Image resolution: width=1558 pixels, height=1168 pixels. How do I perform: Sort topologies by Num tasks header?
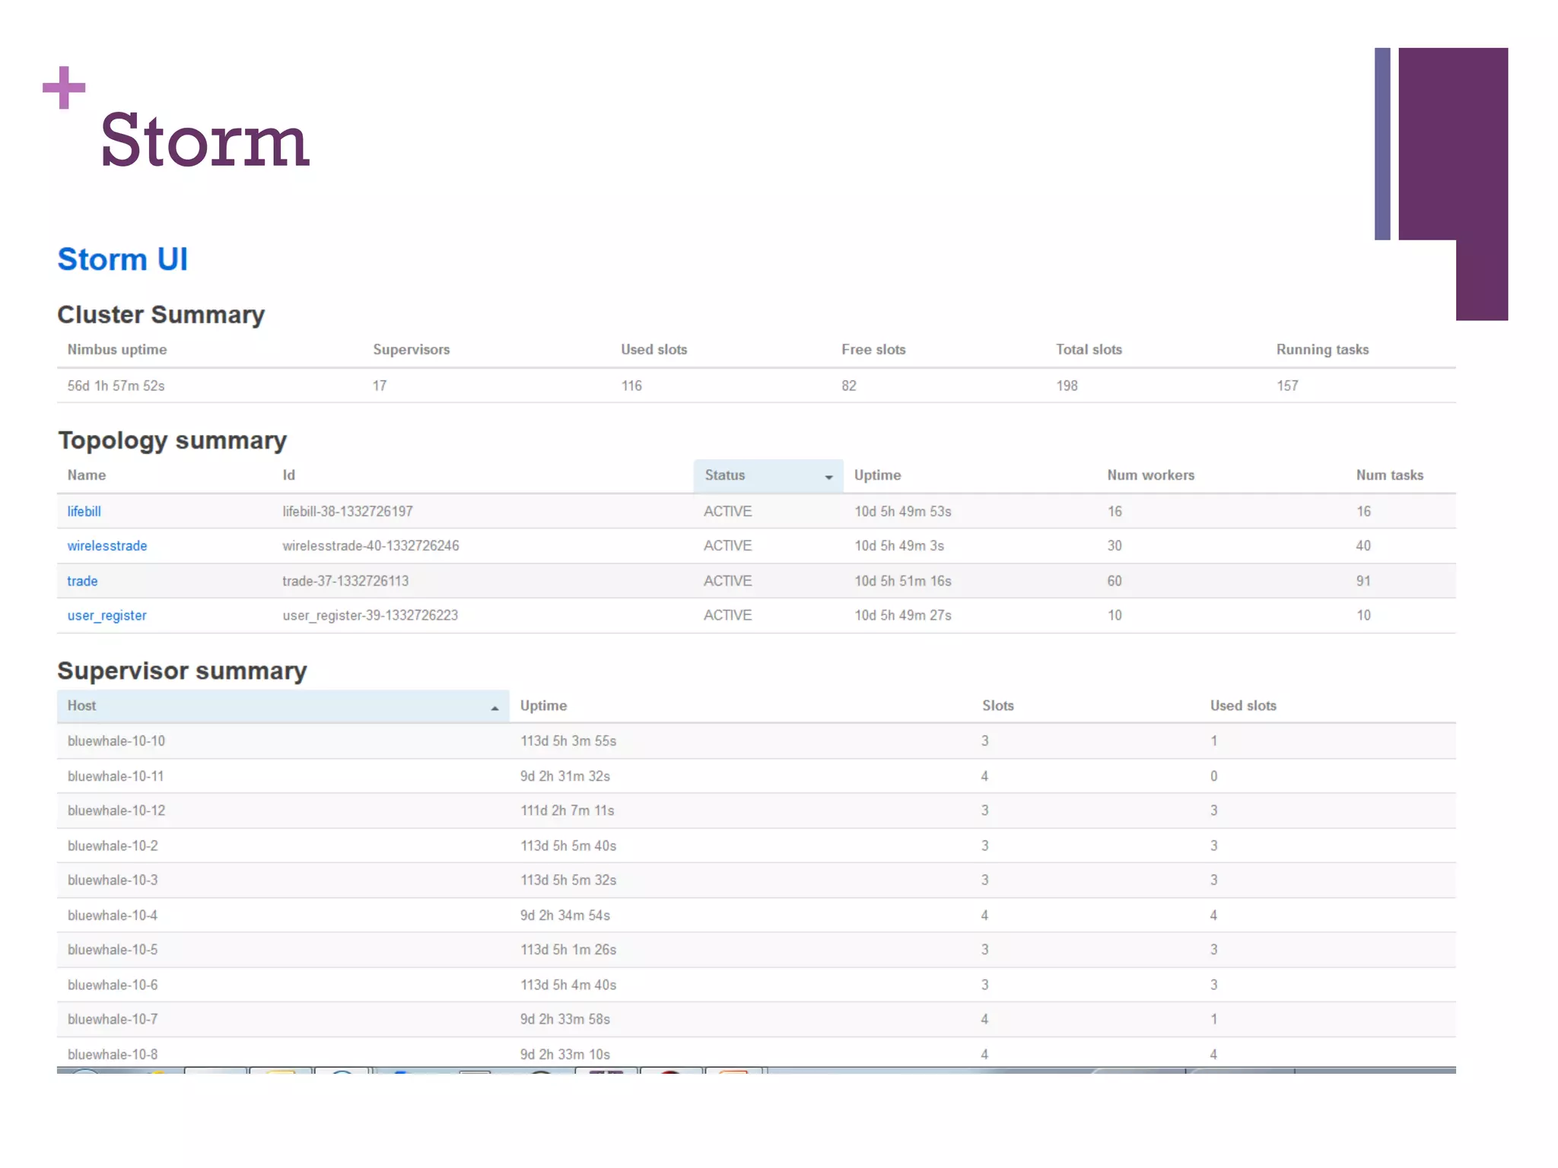[1389, 475]
